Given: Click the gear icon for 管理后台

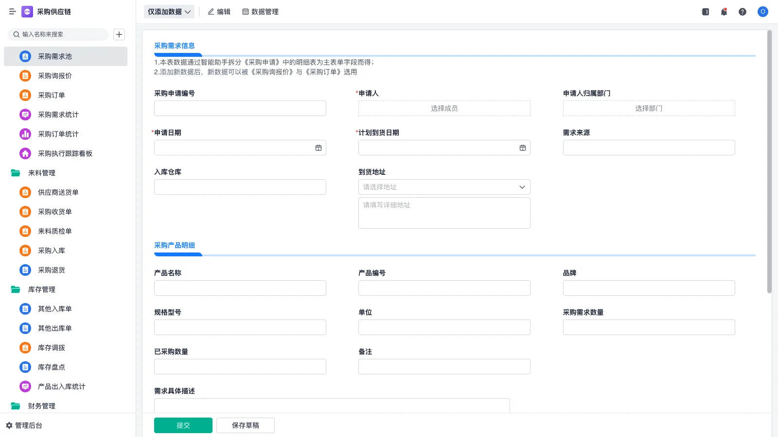Looking at the screenshot, I should click(9, 425).
